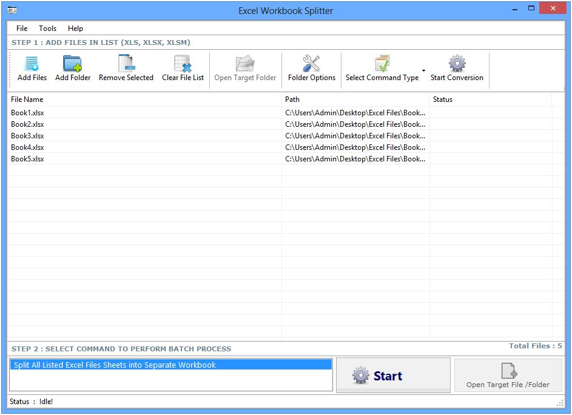Open the File menu
572x415 pixels.
tap(21, 29)
